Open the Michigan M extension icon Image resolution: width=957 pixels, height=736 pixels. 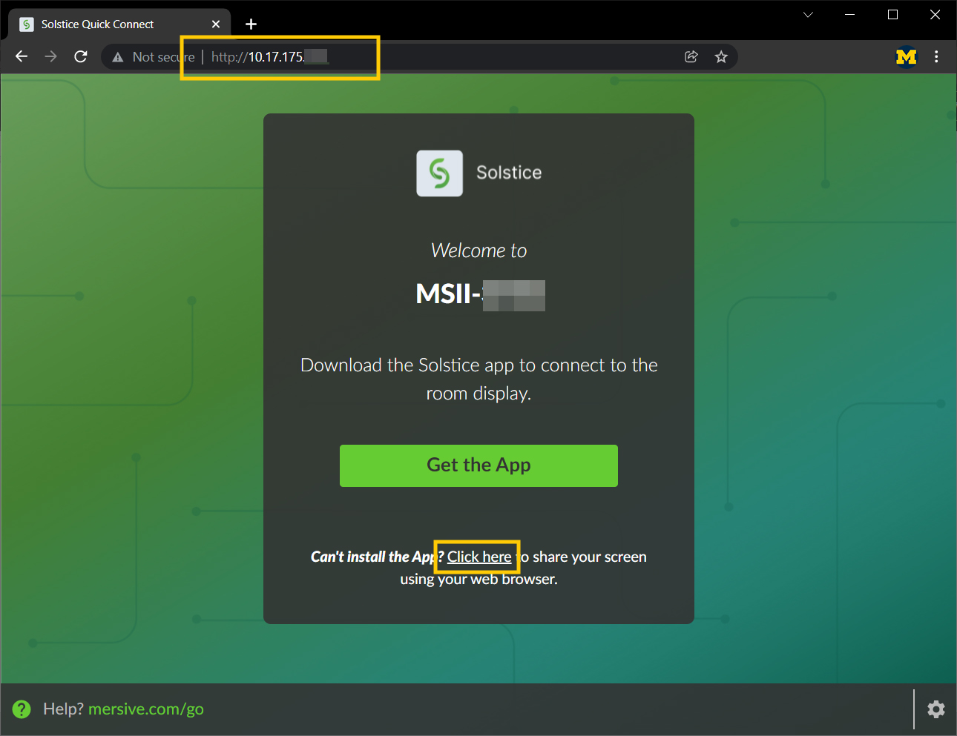click(x=906, y=56)
